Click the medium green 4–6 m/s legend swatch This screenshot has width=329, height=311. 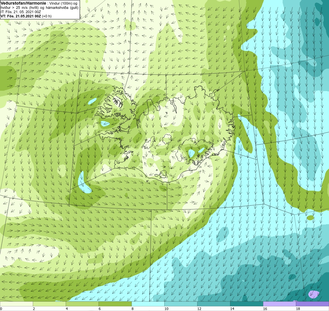(82, 304)
